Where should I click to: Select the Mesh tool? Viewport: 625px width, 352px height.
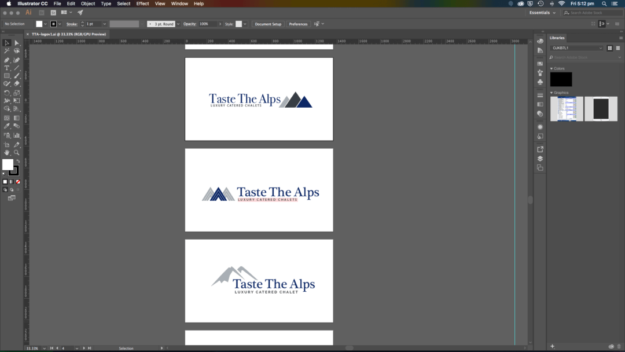[7, 118]
